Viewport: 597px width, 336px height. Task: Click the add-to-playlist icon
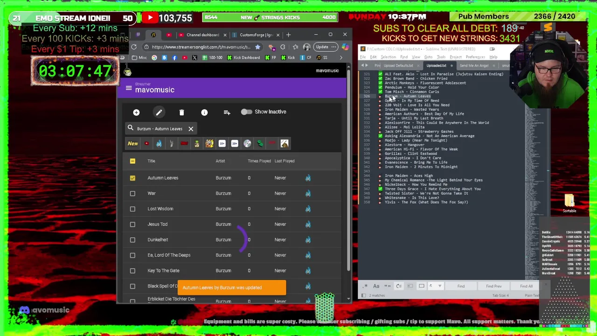227,112
